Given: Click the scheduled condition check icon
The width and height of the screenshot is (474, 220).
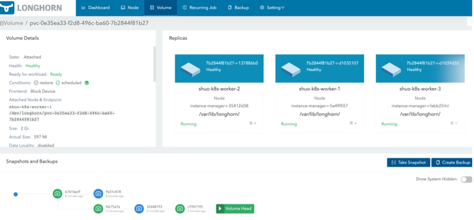Looking at the screenshot, I should click(x=58, y=83).
